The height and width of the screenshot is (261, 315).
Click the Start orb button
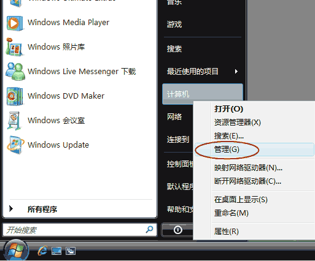click(x=16, y=251)
